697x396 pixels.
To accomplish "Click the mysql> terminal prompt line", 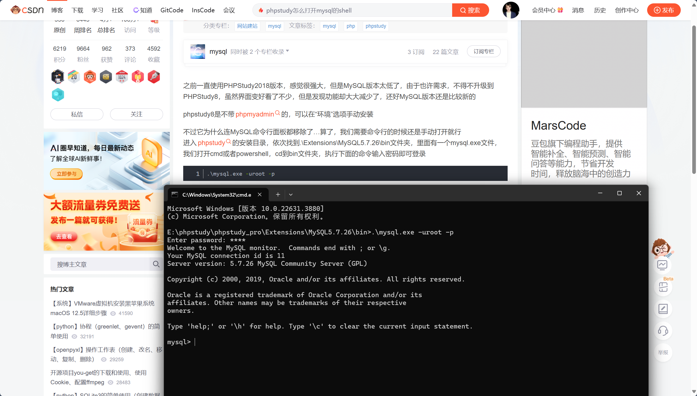I will click(x=181, y=342).
